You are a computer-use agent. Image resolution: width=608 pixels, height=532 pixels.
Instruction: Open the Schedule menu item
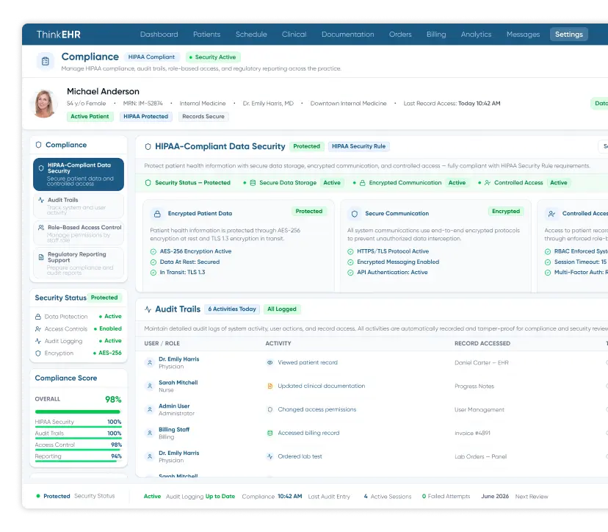click(x=251, y=34)
